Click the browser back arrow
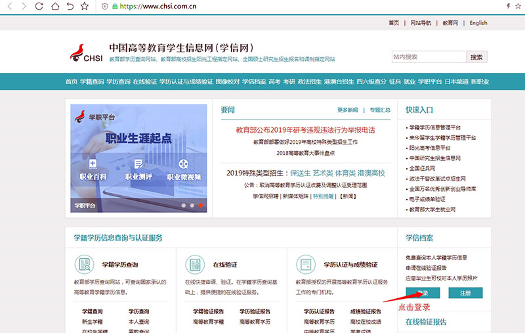This screenshot has width=525, height=333. coord(10,6)
